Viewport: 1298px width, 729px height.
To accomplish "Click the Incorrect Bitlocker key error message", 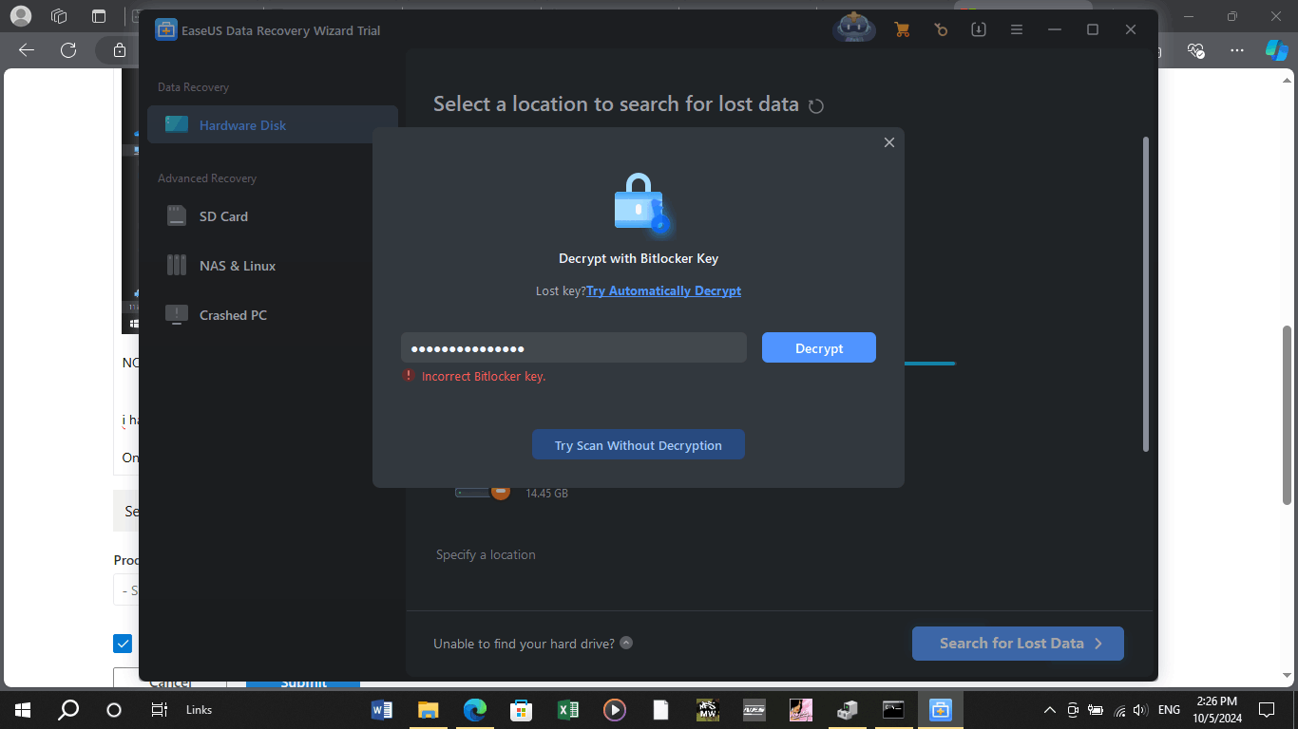I will 483,376.
